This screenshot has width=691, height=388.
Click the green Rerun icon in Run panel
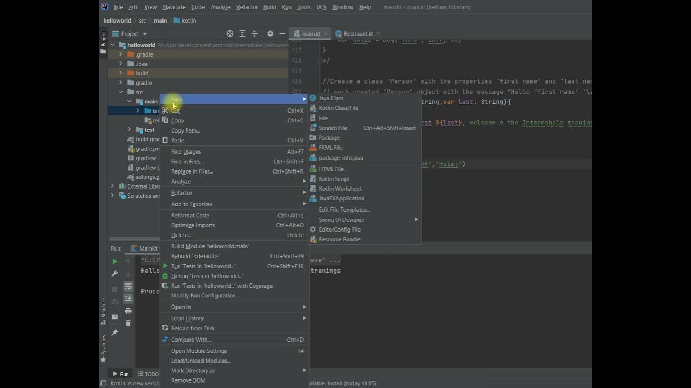[x=114, y=261]
